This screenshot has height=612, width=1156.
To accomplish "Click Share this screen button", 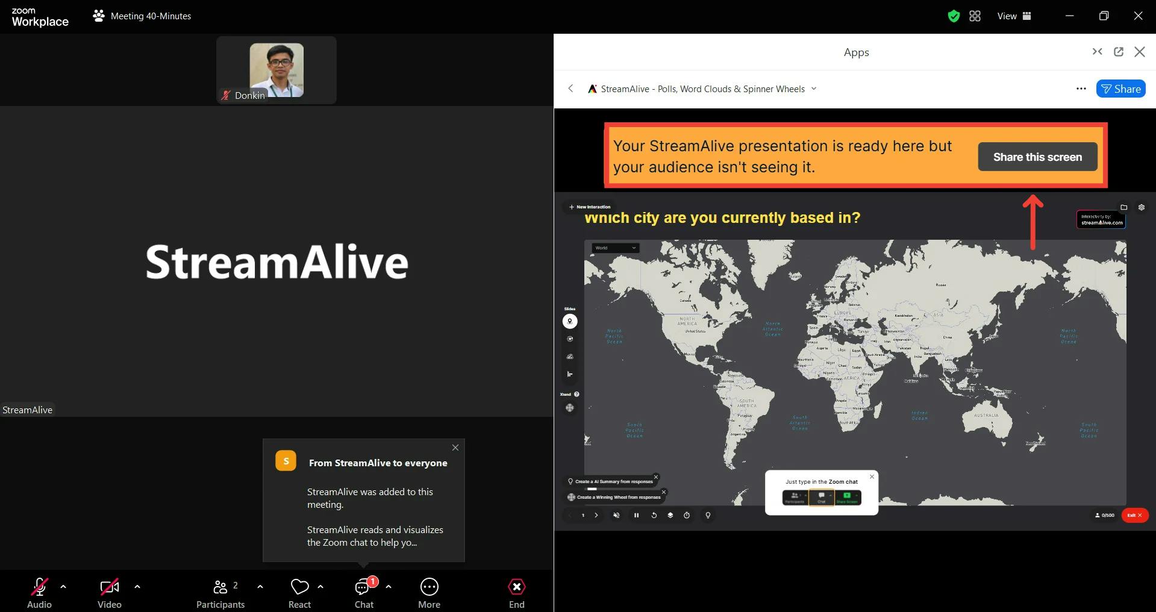I will pyautogui.click(x=1037, y=157).
